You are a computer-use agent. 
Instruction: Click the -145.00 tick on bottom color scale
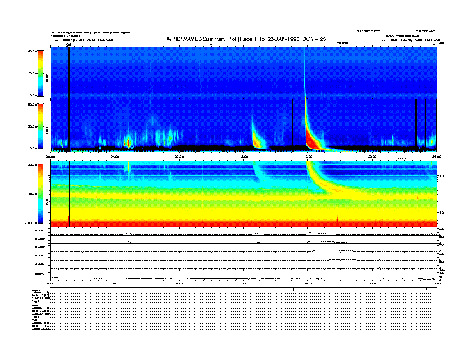click(x=31, y=194)
